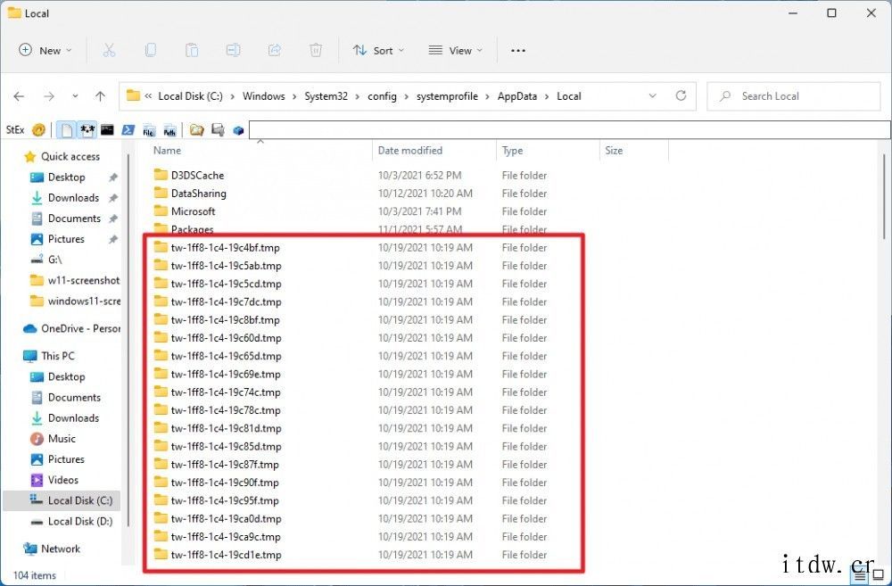Toggle StEx blank page button
Viewport: 892px width, 586px height.
(67, 129)
